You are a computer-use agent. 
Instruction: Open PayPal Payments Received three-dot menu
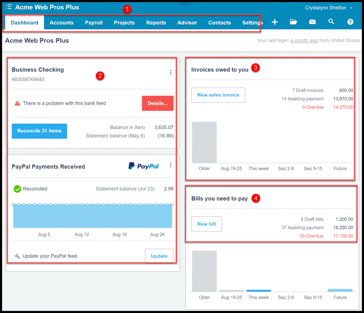[171, 165]
